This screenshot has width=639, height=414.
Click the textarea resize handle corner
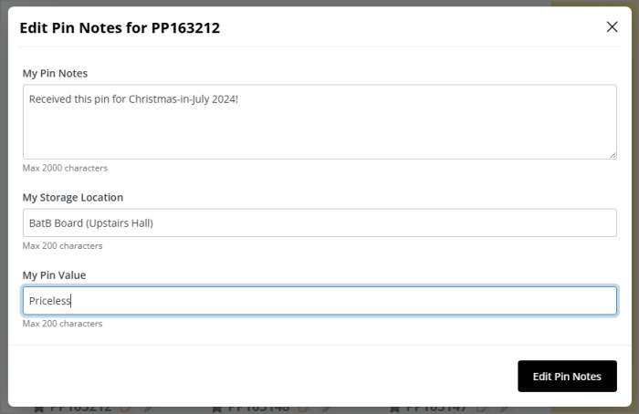612,154
